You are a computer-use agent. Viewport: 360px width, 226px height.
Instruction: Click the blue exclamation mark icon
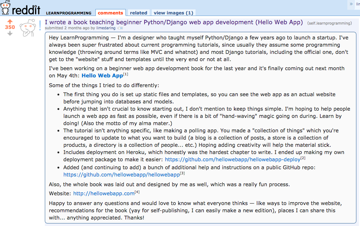click(x=40, y=26)
